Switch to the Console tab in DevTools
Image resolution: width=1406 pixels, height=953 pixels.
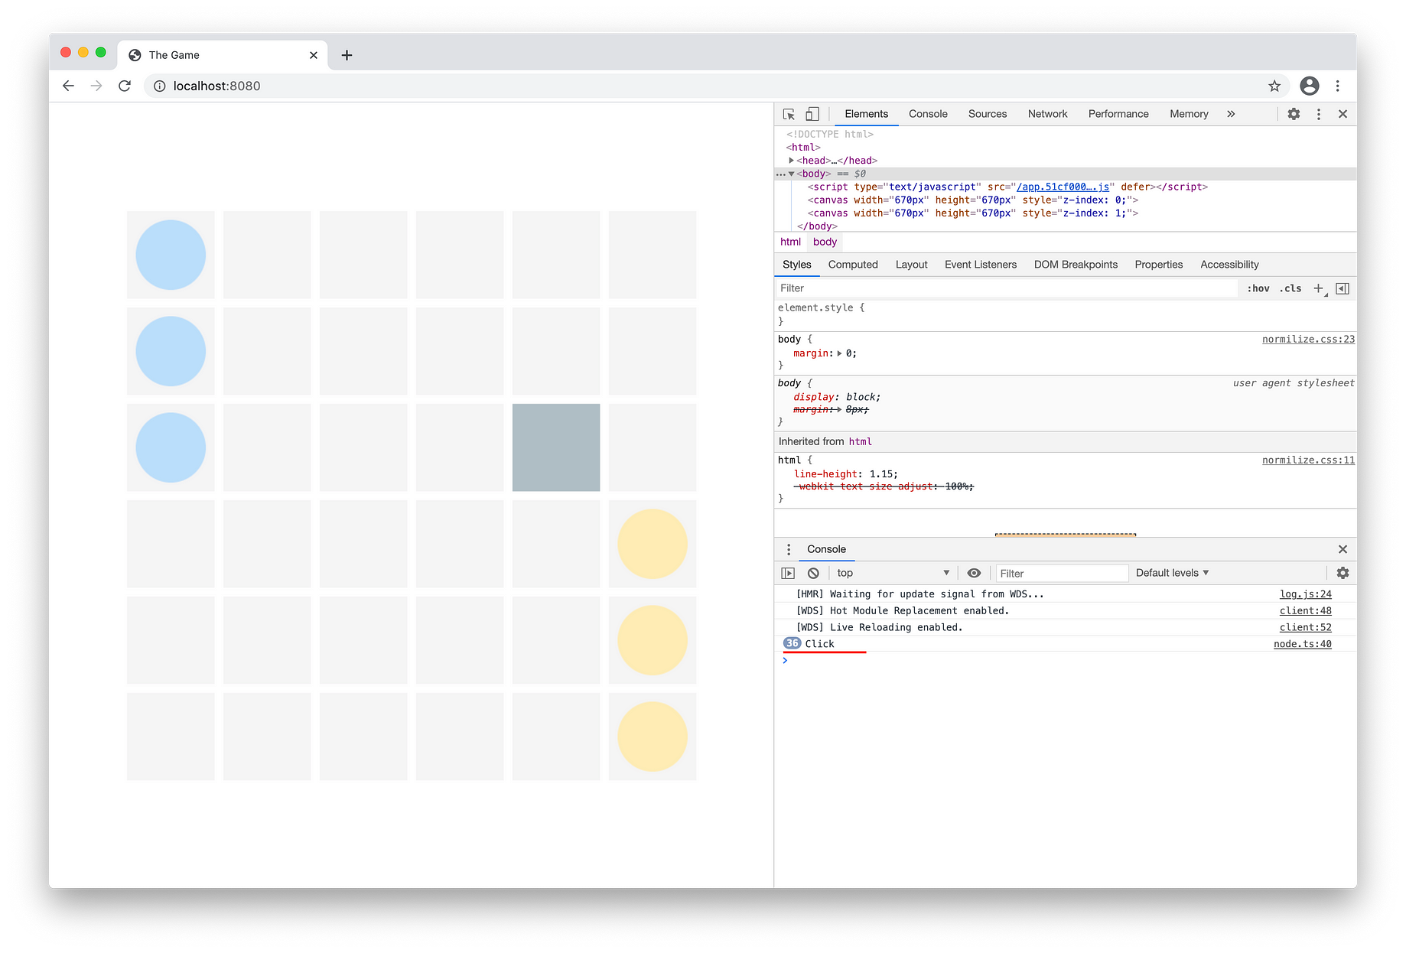point(928,114)
